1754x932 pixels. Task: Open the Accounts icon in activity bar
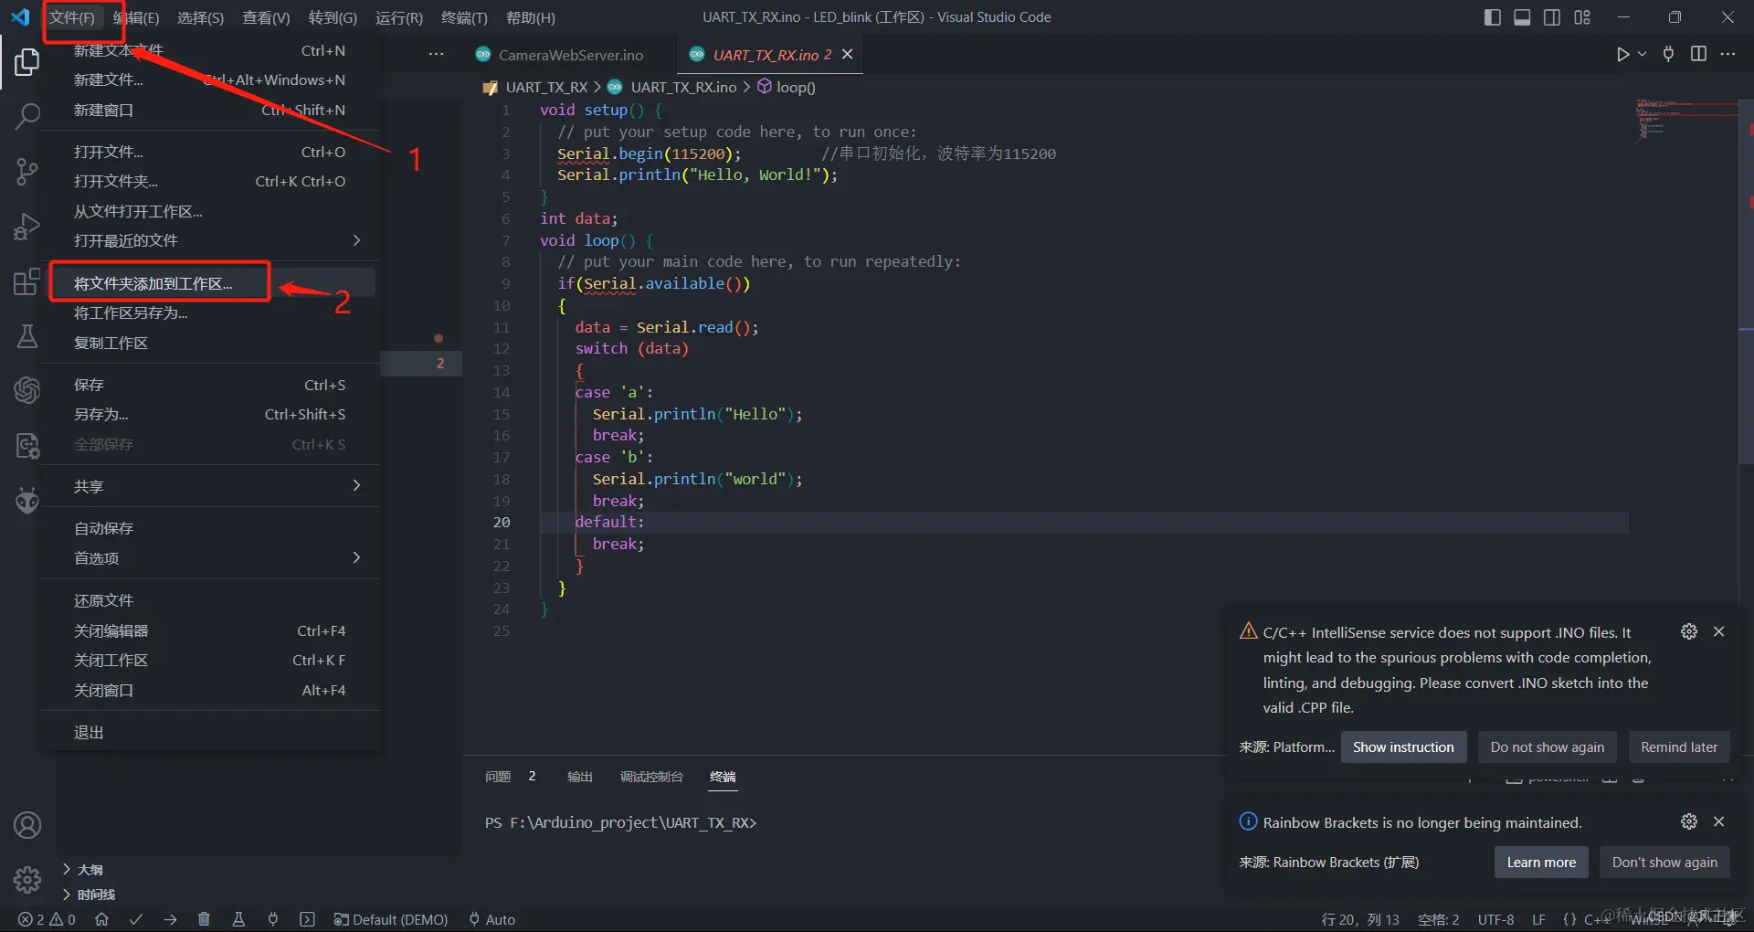[x=27, y=825]
